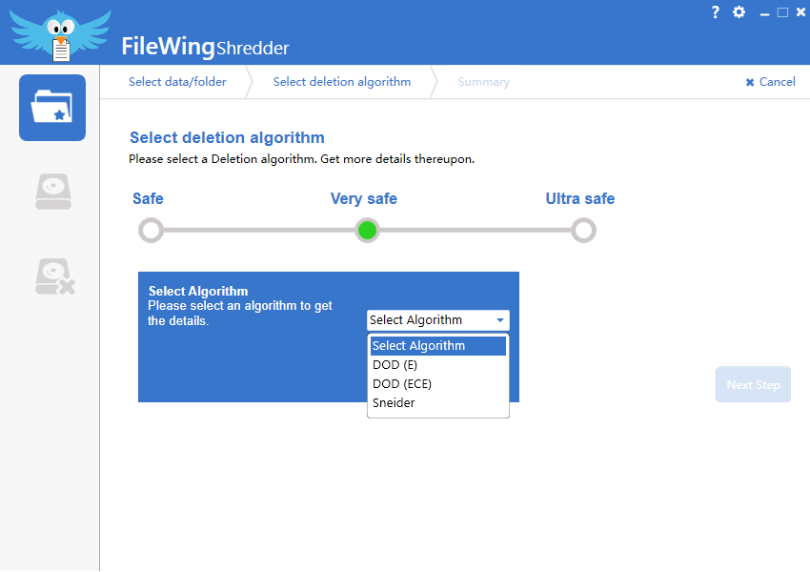Image resolution: width=810 pixels, height=572 pixels.
Task: Go to Select data/folder step
Action: [x=177, y=82]
